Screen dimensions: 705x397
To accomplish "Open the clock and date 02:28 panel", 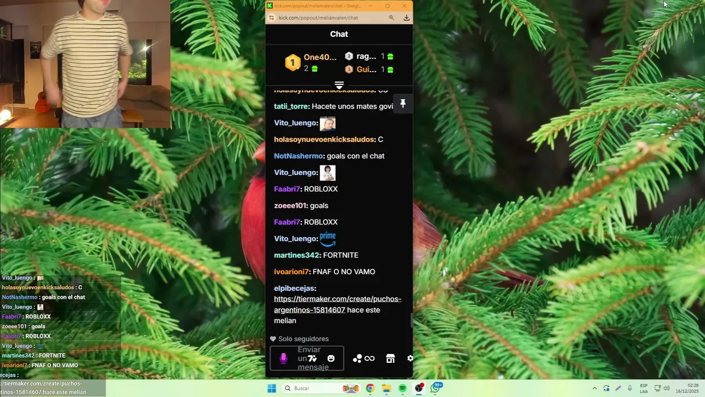I will point(688,388).
